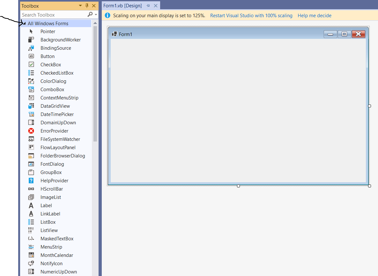This screenshot has width=378, height=276.
Task: Open the Help me decide link
Action: [x=314, y=16]
